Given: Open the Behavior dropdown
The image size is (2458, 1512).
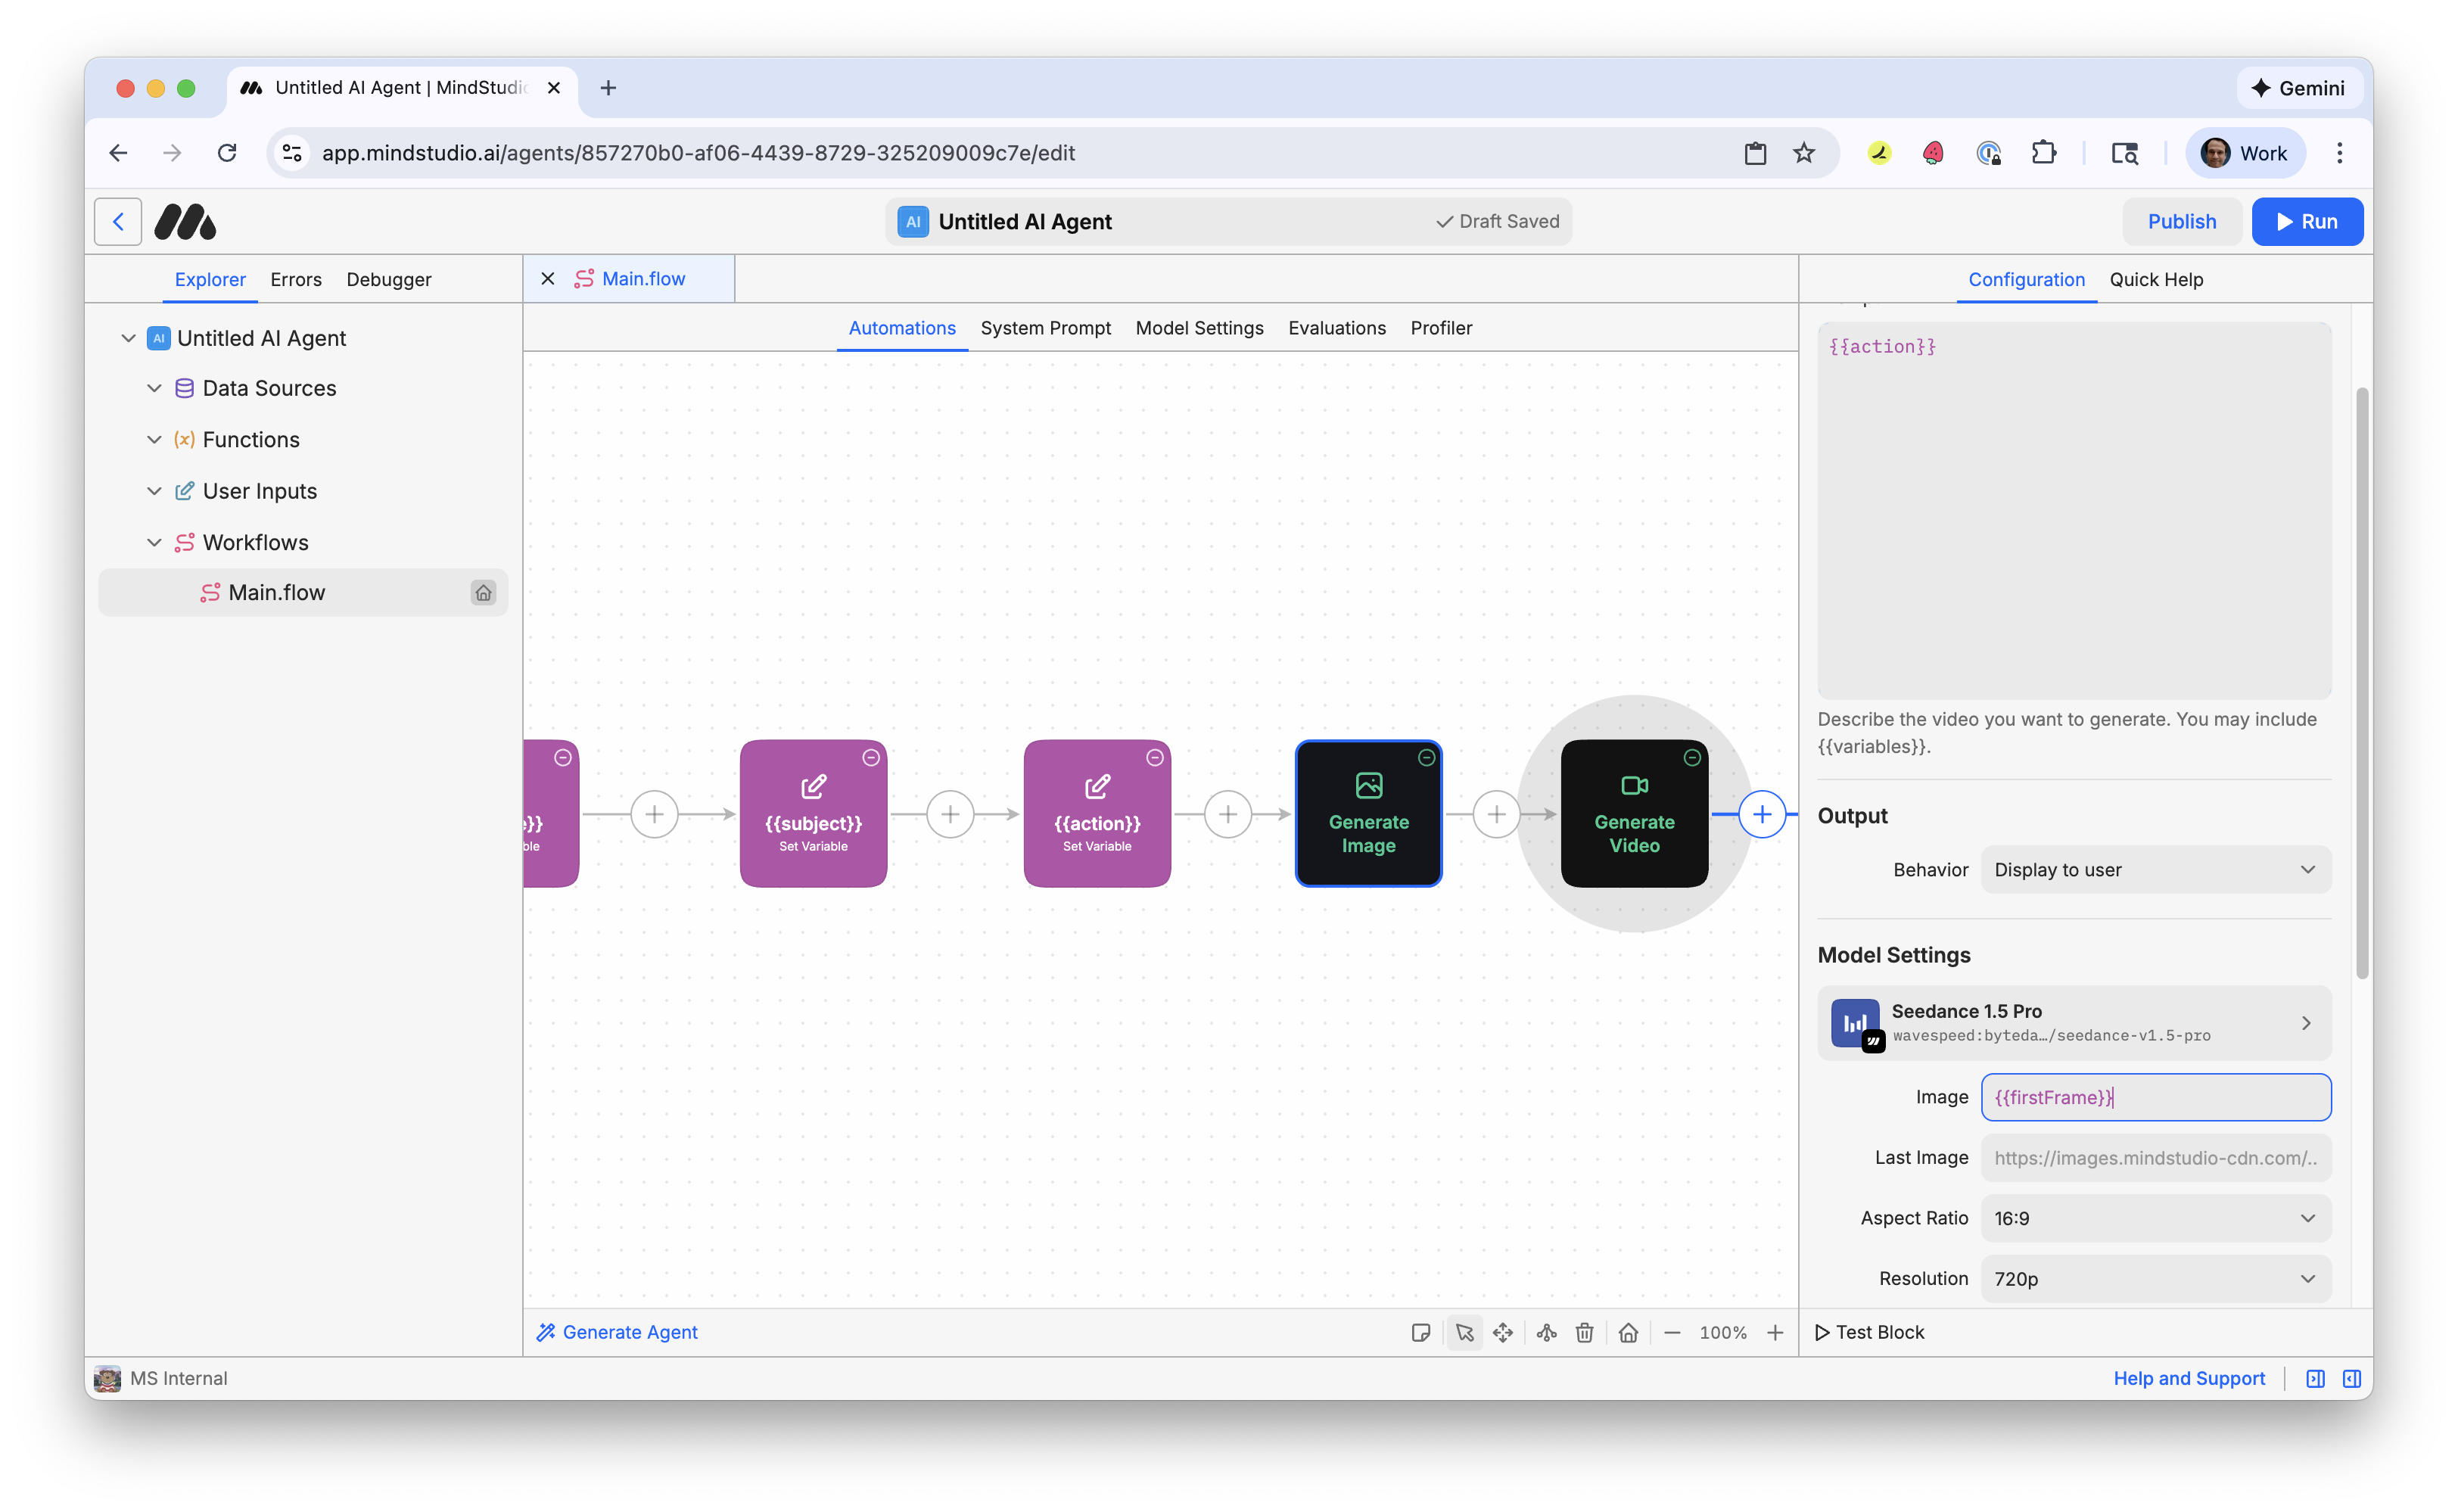Looking at the screenshot, I should click(2155, 870).
